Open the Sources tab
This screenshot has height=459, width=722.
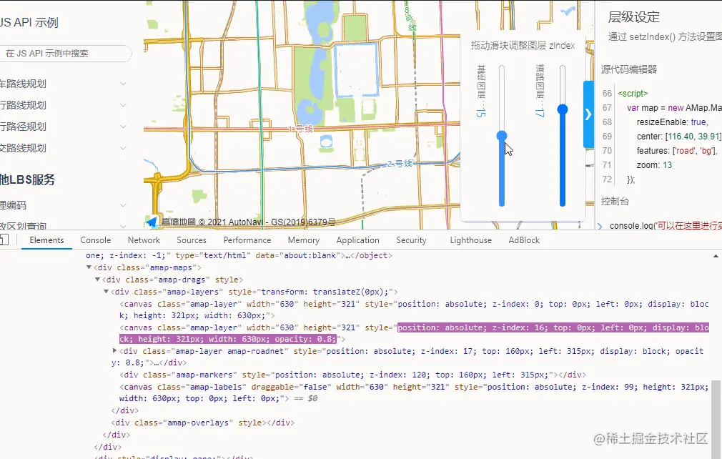192,240
